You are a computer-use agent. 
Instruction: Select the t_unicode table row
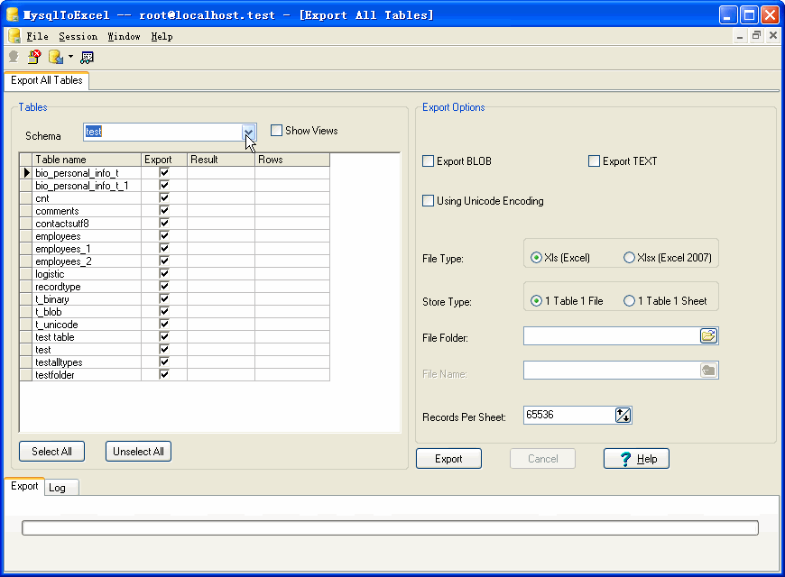[175, 325]
